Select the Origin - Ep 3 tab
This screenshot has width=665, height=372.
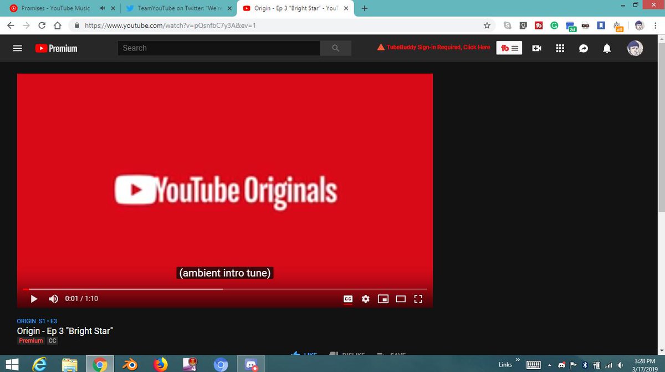[x=296, y=8]
